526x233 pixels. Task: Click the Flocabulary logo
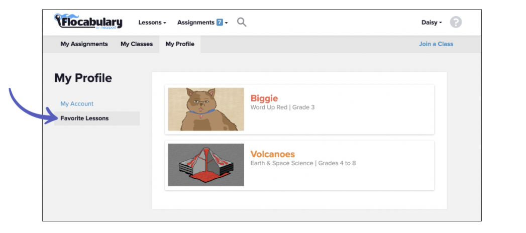pos(88,22)
